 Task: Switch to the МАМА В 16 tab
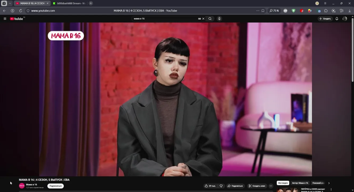click(32, 3)
